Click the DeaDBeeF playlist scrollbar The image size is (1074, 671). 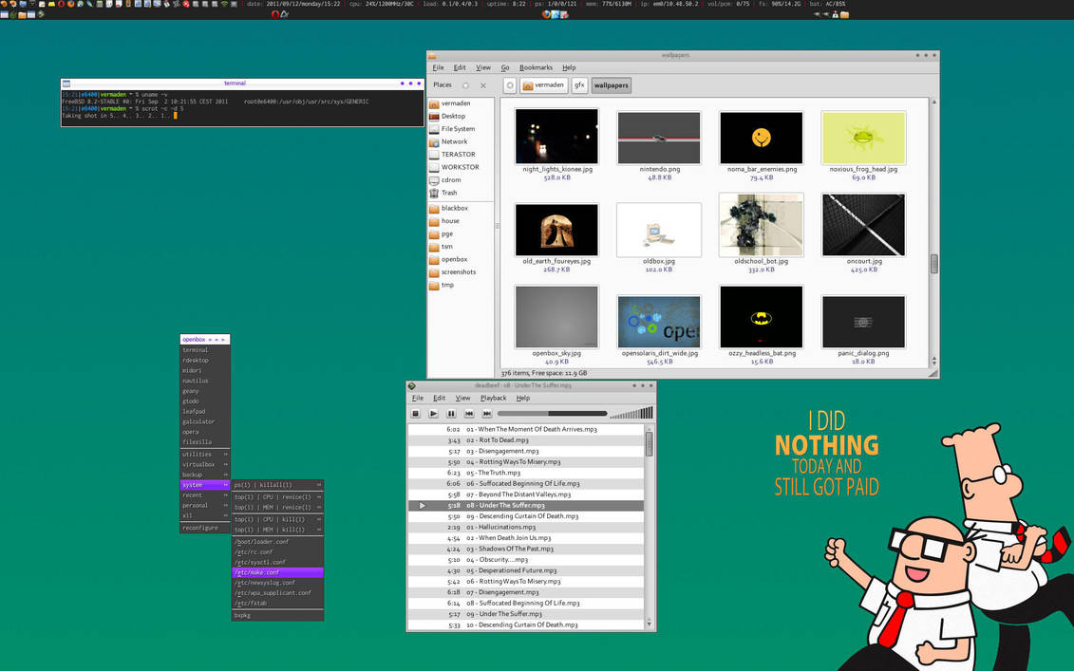pyautogui.click(x=650, y=443)
